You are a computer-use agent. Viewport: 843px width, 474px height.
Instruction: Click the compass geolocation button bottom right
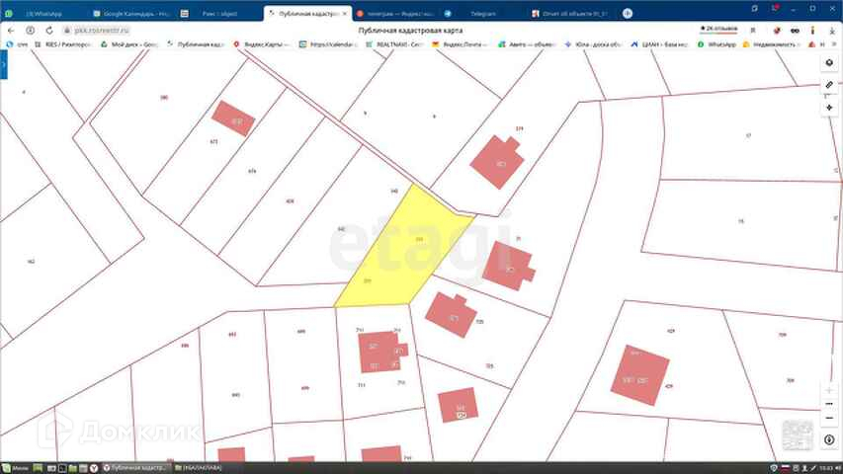[x=829, y=439]
